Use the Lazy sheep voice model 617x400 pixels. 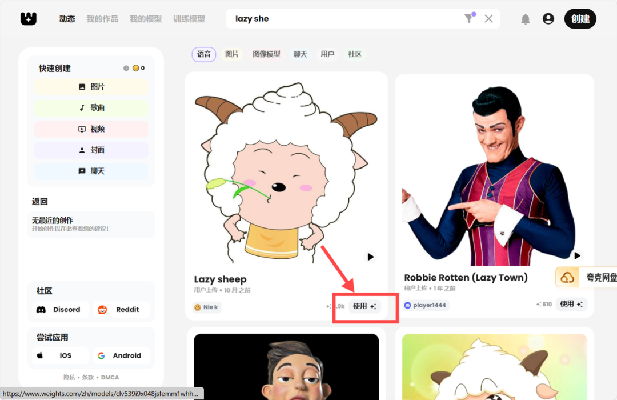click(x=364, y=306)
